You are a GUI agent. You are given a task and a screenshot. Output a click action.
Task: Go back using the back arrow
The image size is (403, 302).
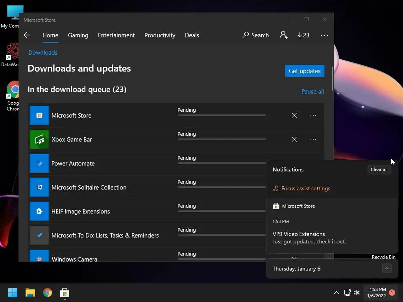pyautogui.click(x=27, y=35)
